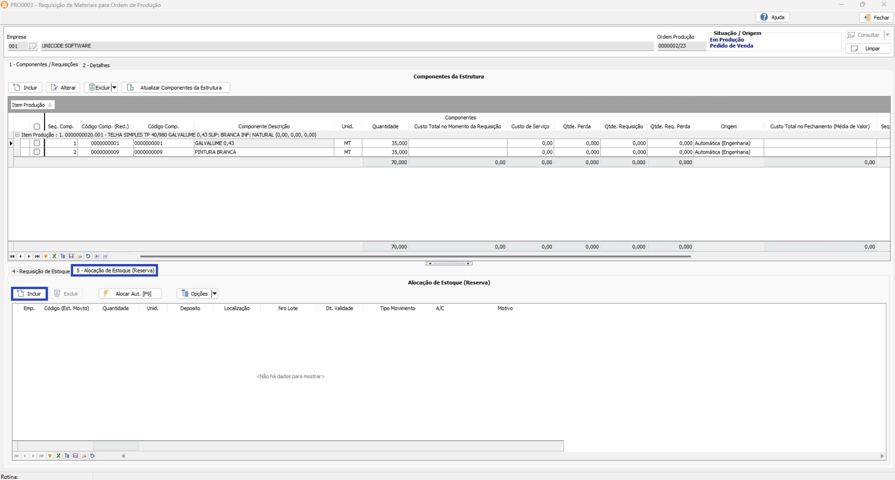Expand the Opções dropdown arrow

coord(214,294)
